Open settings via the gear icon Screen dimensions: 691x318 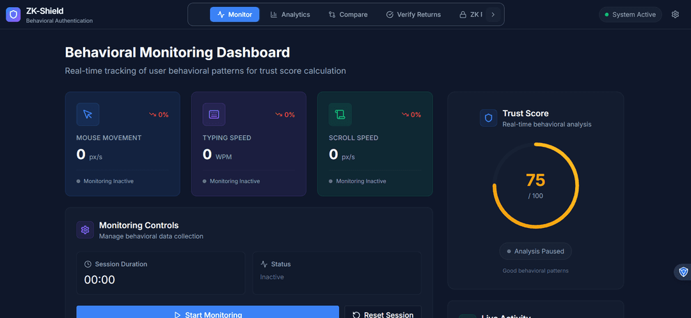675,15
